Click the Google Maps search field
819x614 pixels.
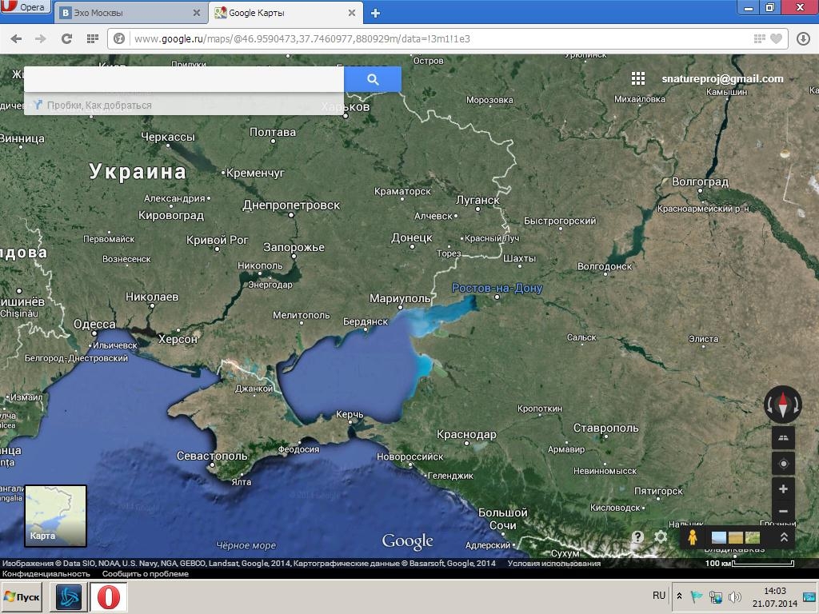pyautogui.click(x=184, y=79)
